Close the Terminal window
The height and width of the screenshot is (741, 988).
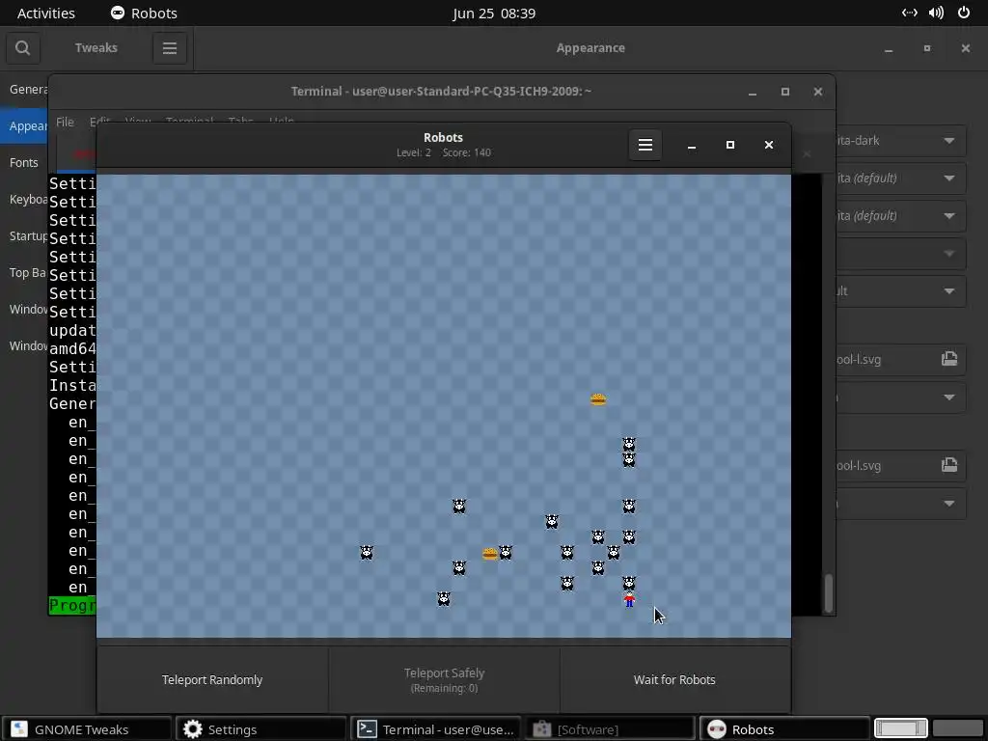[x=818, y=92]
